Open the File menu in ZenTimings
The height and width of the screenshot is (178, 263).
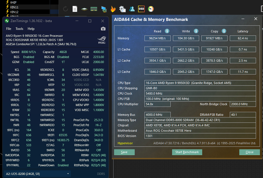coord(9,29)
